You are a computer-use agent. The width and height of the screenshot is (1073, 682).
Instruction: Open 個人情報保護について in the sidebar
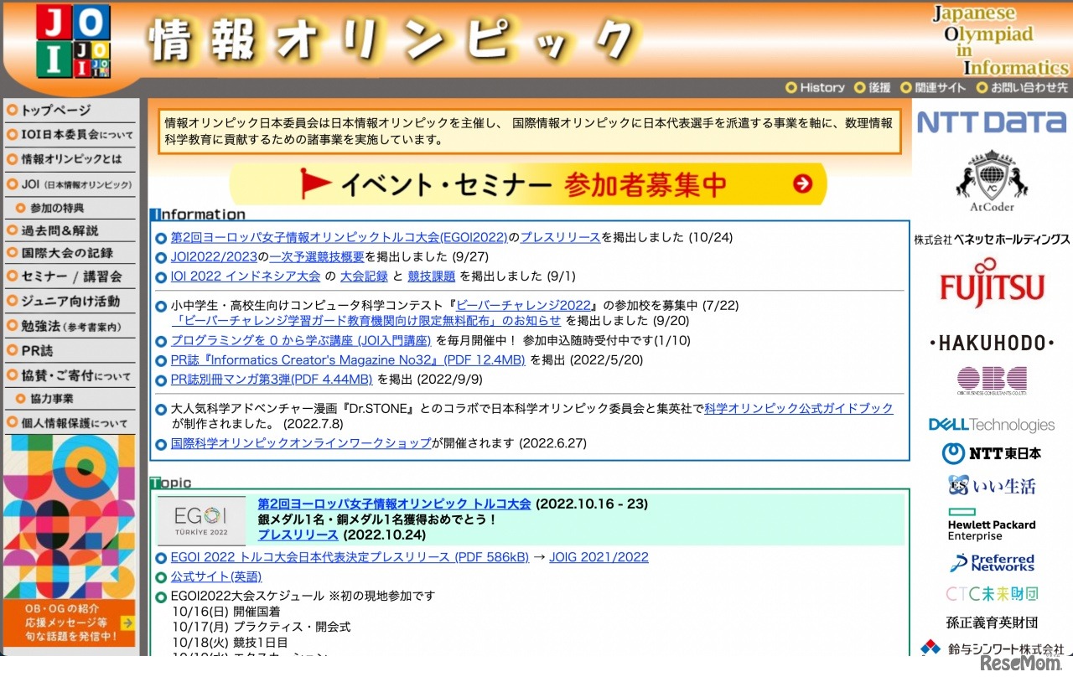coord(70,423)
